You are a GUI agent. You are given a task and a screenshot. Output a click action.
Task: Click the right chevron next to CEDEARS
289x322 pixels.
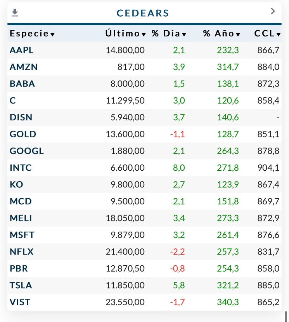click(x=273, y=11)
